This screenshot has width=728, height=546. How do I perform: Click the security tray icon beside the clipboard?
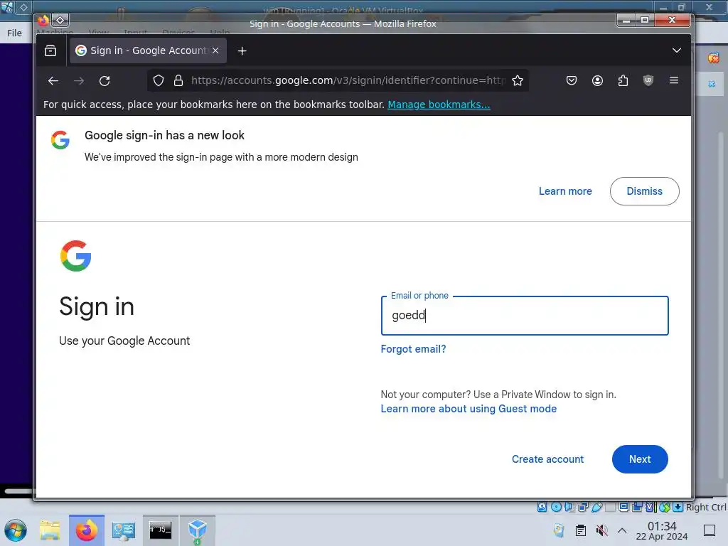click(x=559, y=530)
